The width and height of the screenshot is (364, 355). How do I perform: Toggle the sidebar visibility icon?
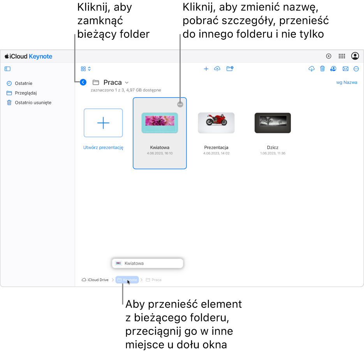7,69
